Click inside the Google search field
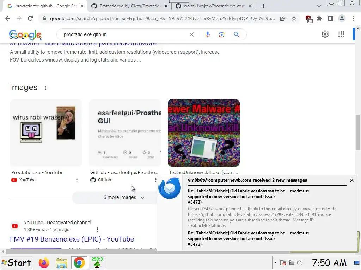The image size is (361, 270). pos(124,34)
